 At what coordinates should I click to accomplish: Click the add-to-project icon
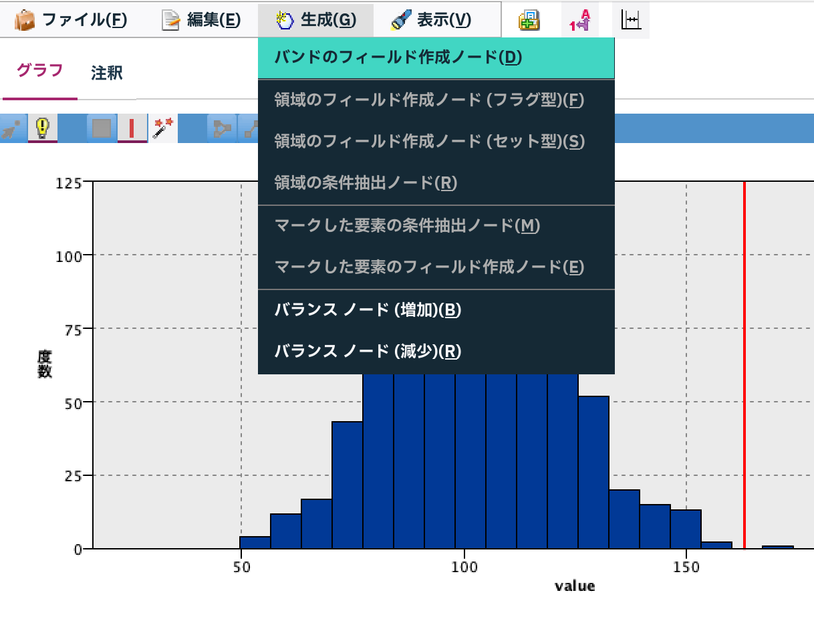(529, 20)
